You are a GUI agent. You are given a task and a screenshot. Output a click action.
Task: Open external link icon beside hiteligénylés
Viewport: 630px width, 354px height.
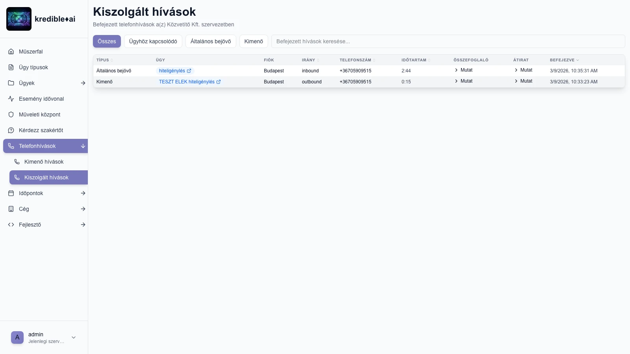coord(189,71)
